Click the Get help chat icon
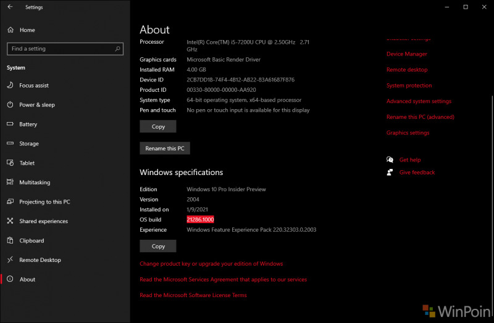This screenshot has height=323, width=494. 390,160
